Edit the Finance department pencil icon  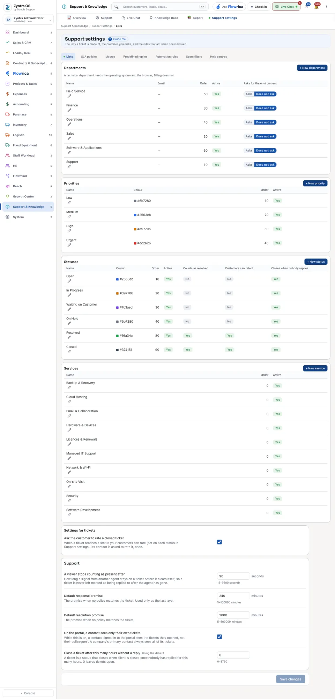(x=69, y=110)
